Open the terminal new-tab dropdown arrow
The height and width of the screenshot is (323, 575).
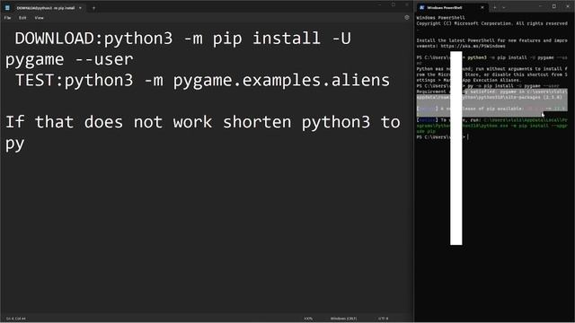[503, 7]
